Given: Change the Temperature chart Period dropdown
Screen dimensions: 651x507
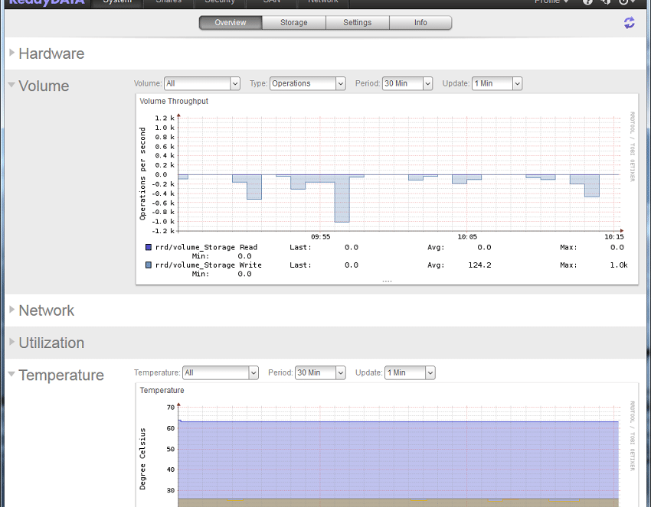Looking at the screenshot, I should click(x=320, y=373).
